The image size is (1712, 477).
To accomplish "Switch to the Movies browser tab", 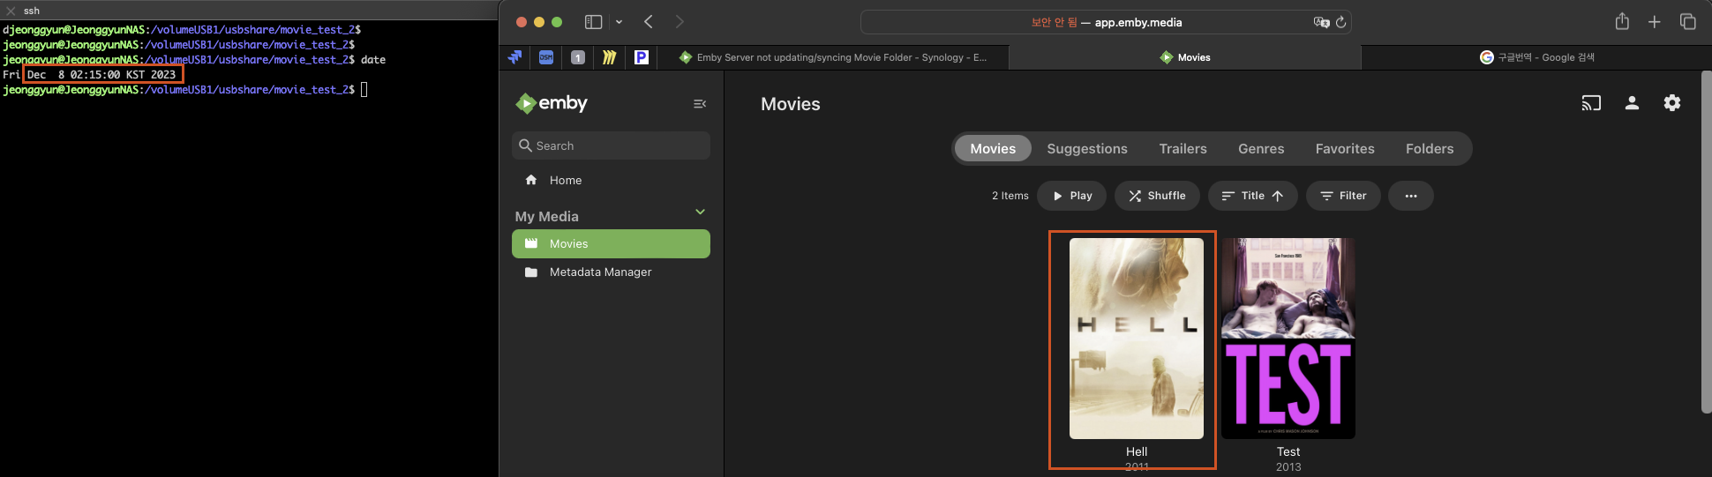I will [1185, 57].
